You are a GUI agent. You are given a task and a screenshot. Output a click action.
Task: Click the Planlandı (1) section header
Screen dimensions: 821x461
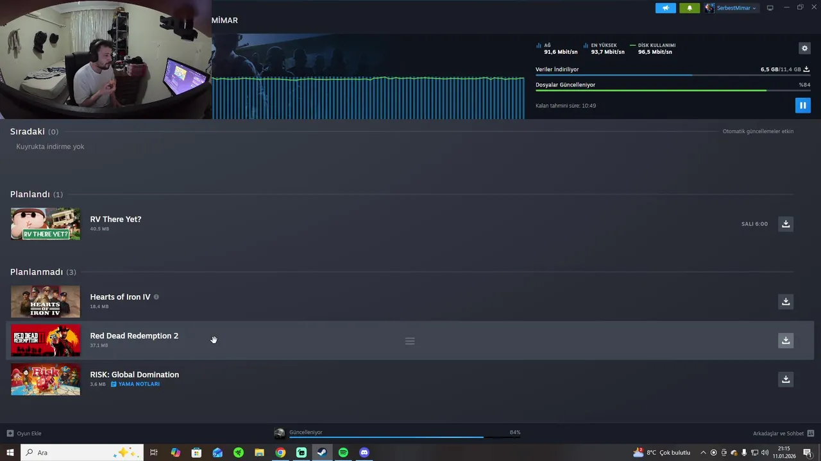[x=36, y=194]
